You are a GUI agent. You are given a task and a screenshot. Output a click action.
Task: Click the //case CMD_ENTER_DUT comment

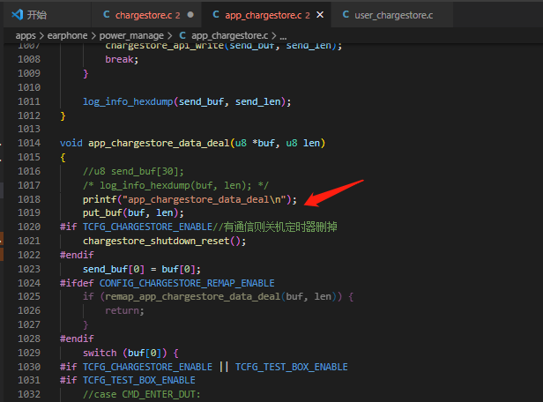(141, 394)
